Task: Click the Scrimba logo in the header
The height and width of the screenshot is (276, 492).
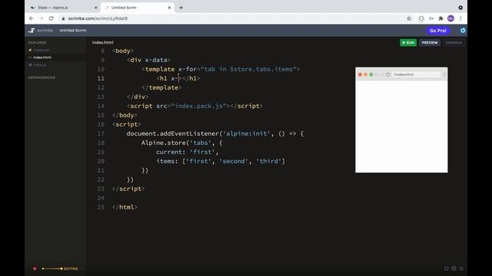Action: (x=32, y=31)
